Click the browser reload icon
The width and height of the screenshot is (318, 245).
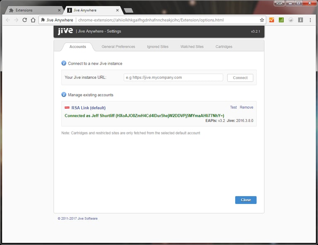pyautogui.click(x=25, y=20)
